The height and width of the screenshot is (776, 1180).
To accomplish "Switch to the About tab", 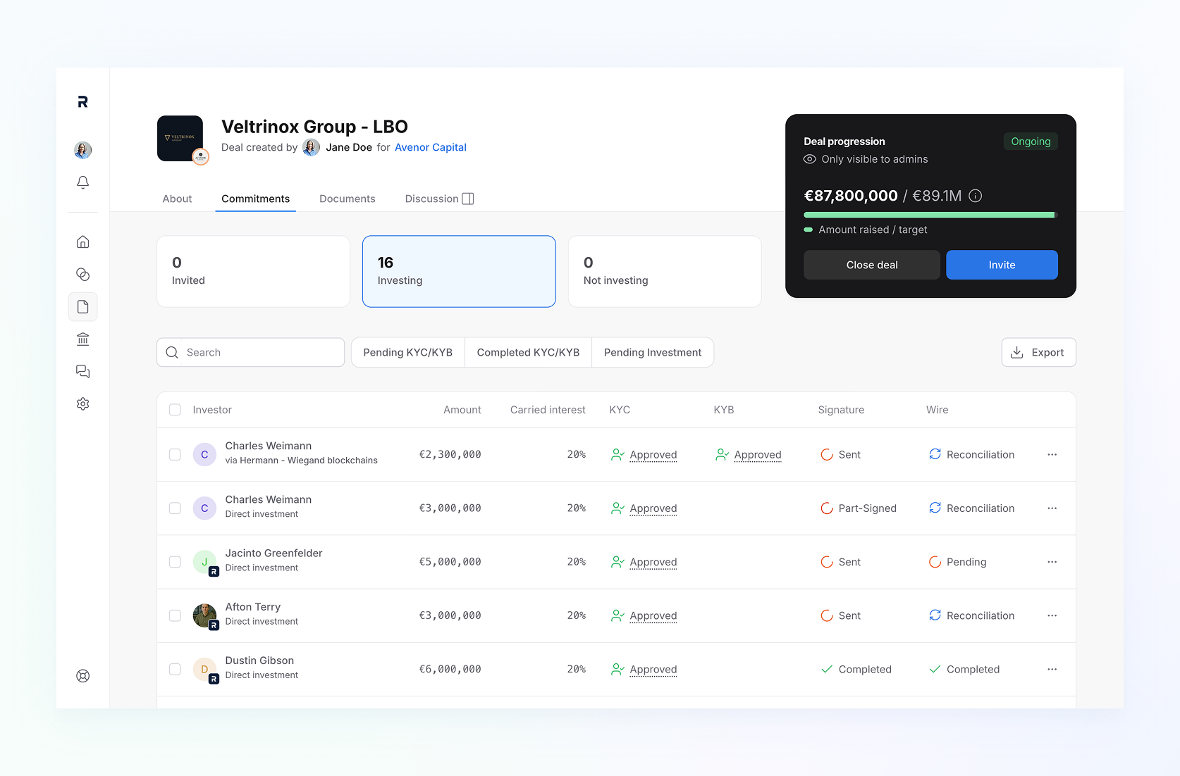I will [177, 199].
